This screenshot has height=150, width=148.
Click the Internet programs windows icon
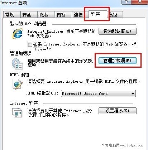pos(17,112)
